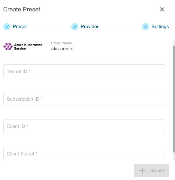Click the Create button
The image size is (175, 180).
pos(151,171)
